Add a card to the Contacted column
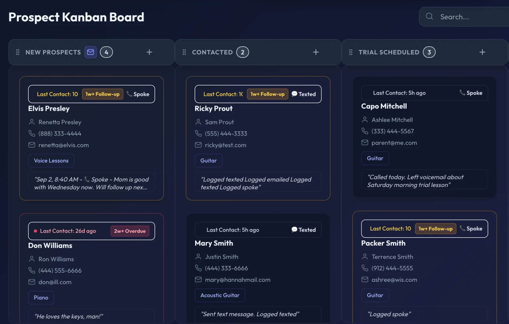509x324 pixels. pos(316,52)
